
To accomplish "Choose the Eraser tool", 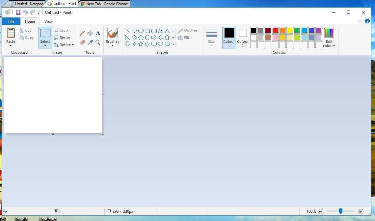I will click(82, 42).
